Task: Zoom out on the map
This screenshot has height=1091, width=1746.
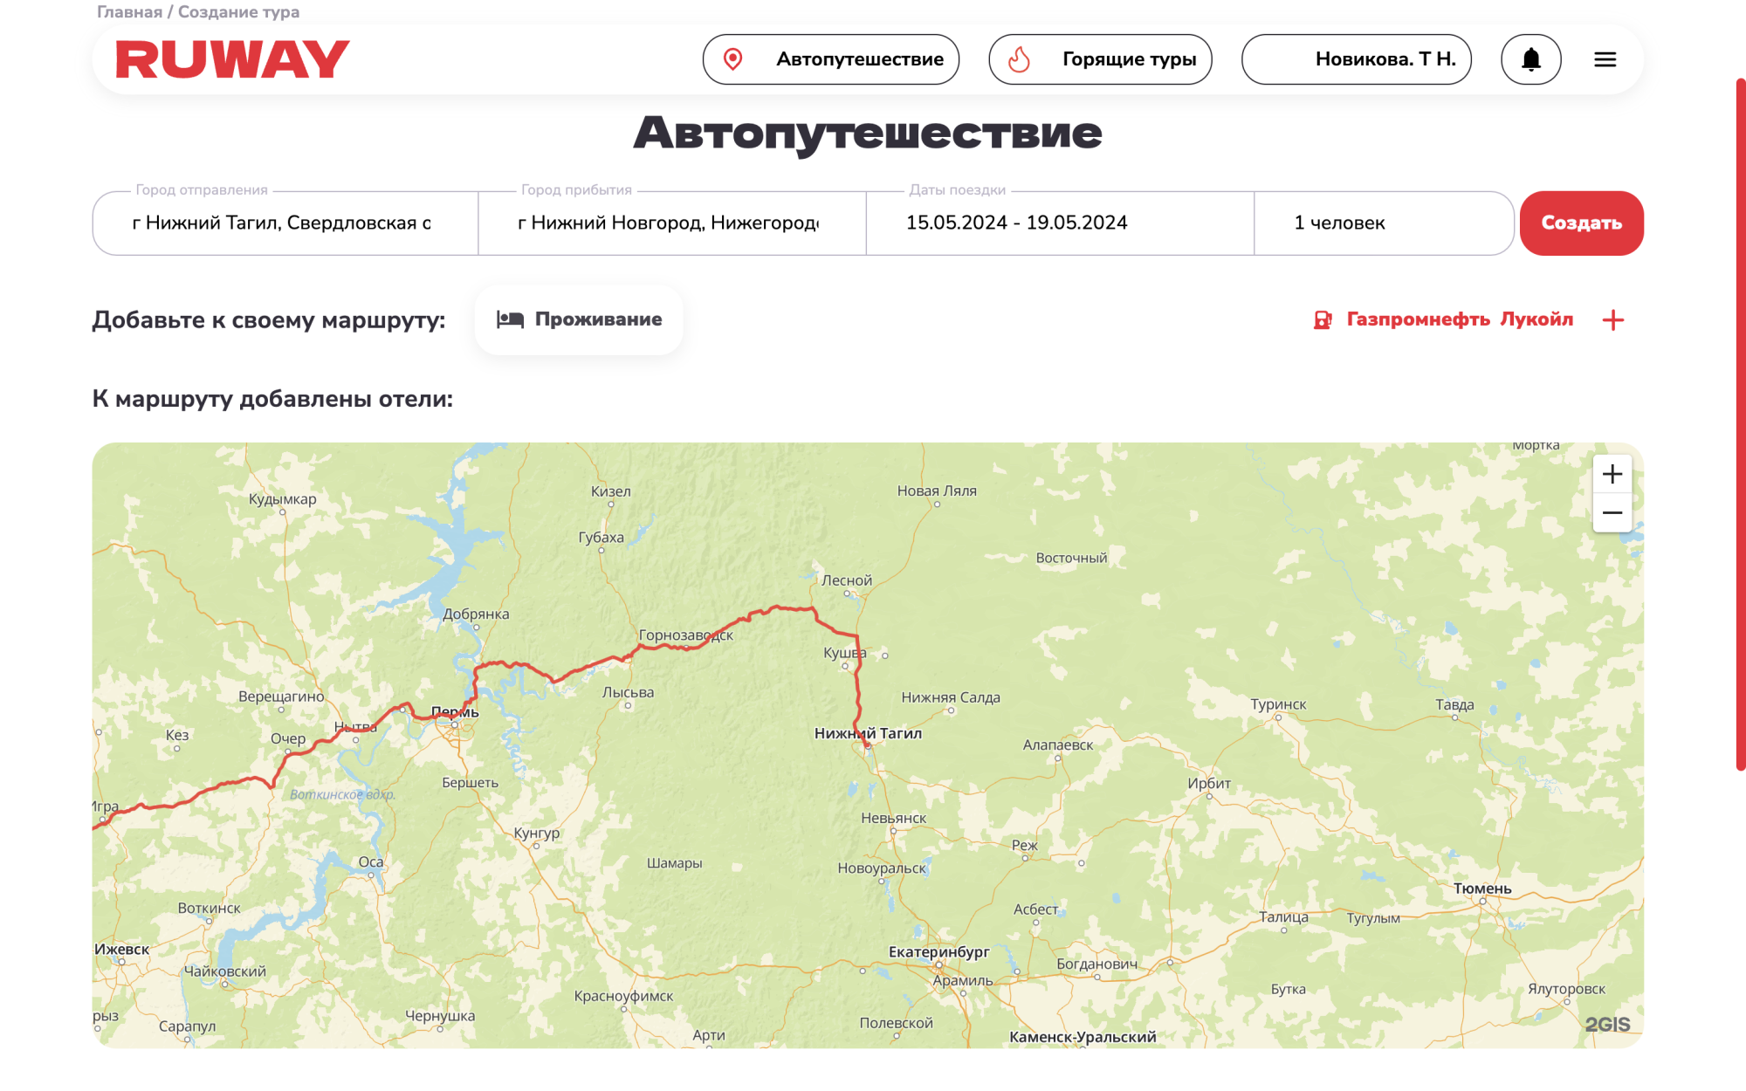Action: pos(1612,513)
